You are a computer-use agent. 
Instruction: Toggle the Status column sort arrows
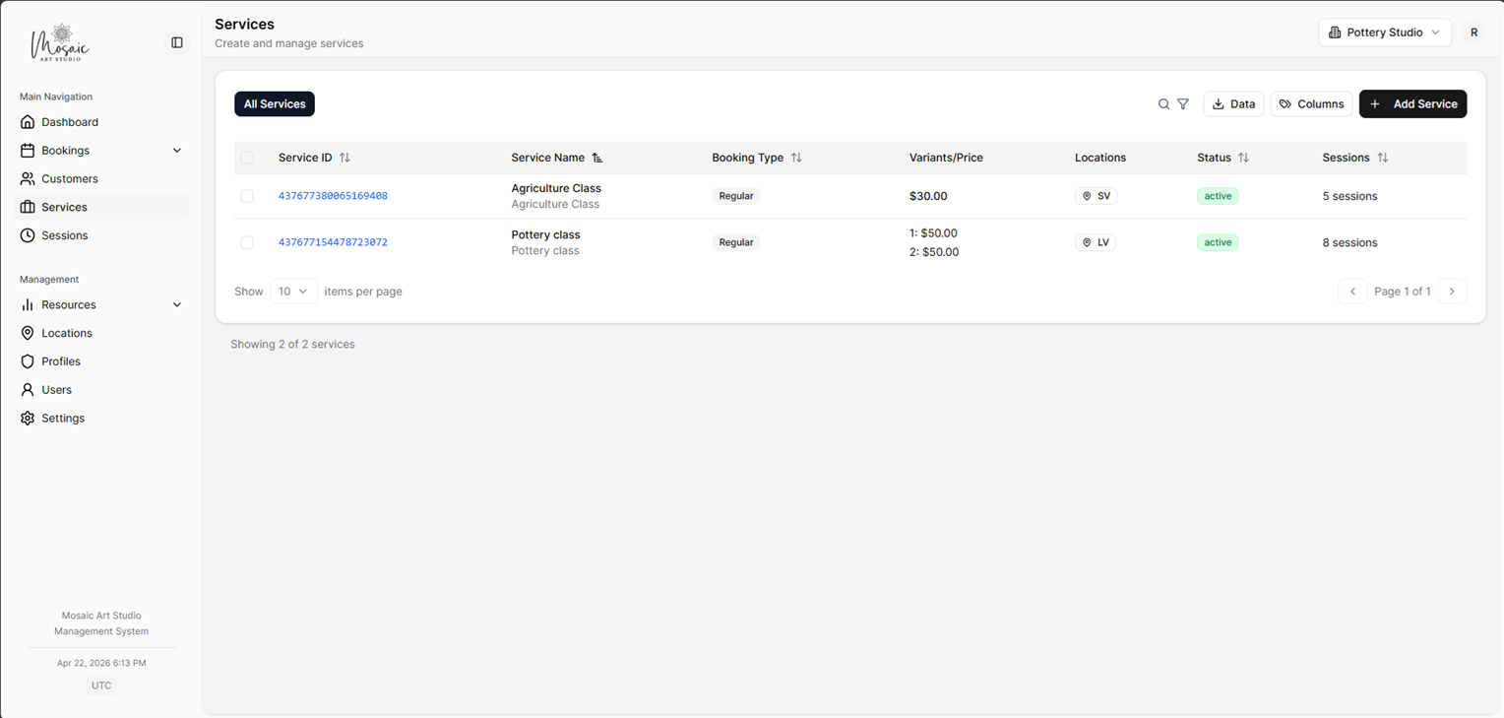click(1243, 158)
